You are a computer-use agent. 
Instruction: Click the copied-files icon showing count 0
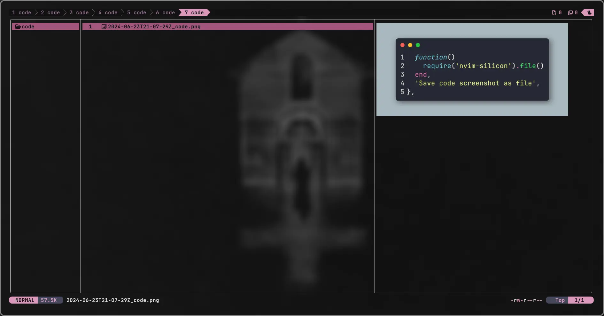pos(570,12)
